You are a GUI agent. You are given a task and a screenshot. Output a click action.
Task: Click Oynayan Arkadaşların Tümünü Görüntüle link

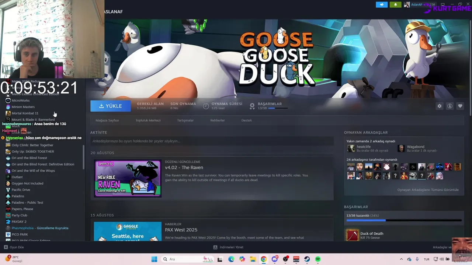point(428,190)
